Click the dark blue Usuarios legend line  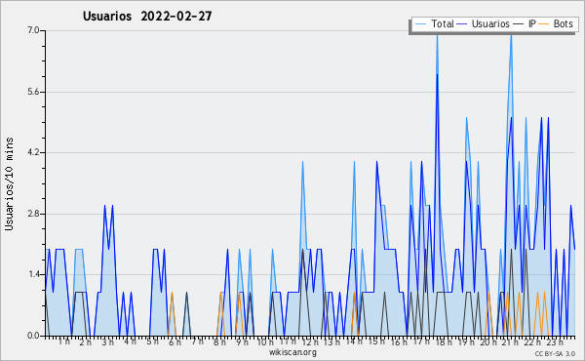(x=461, y=24)
